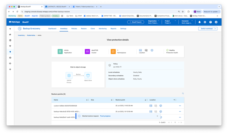228x134 pixels.
Task: Open the browser extensions puzzle icon
Action: 189,12
